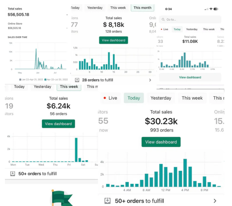Select Yesterday tab above $8,18k sales

click(95, 8)
